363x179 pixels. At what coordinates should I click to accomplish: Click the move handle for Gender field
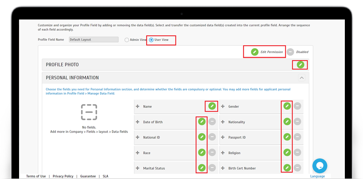223,106
